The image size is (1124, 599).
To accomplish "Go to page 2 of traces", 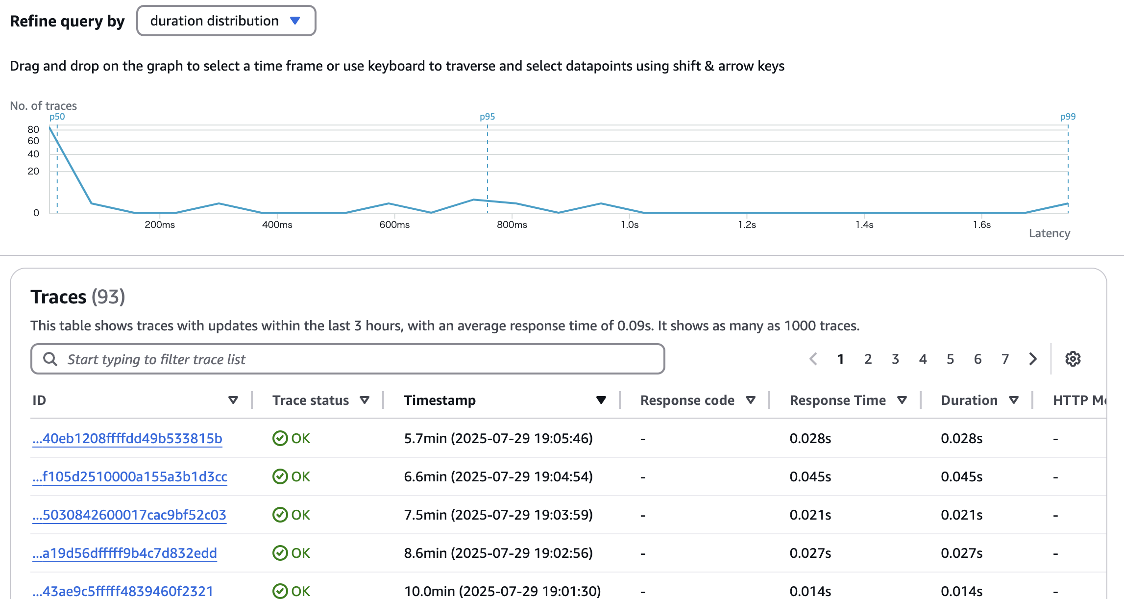I will (868, 359).
